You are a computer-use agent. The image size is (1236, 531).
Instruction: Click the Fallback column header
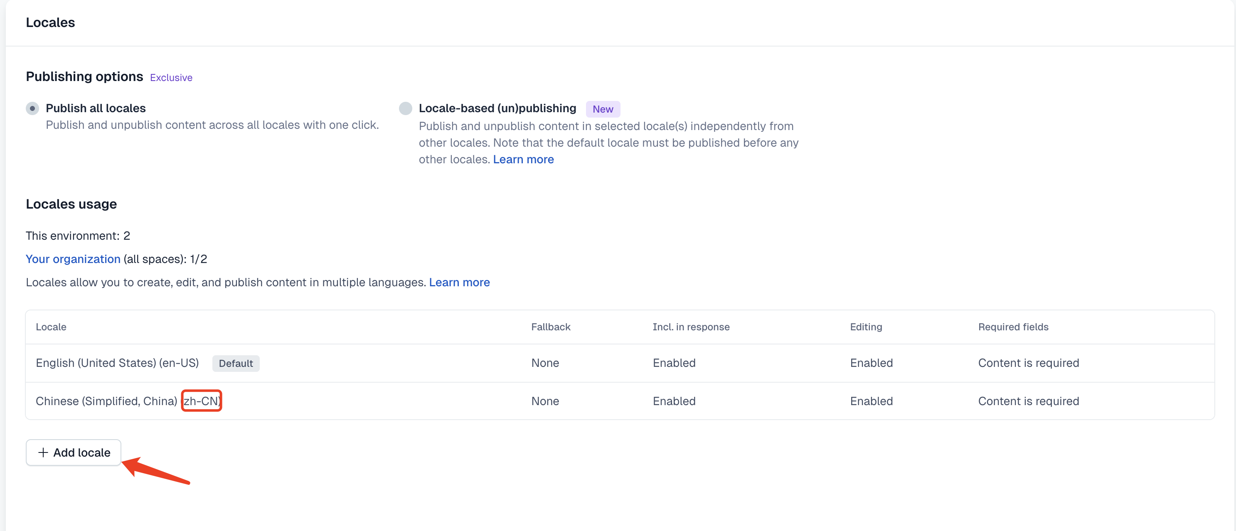(550, 327)
